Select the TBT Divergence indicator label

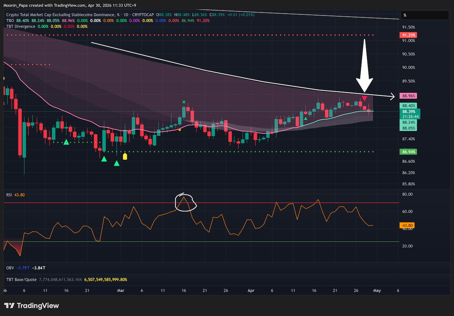pyautogui.click(x=21, y=26)
